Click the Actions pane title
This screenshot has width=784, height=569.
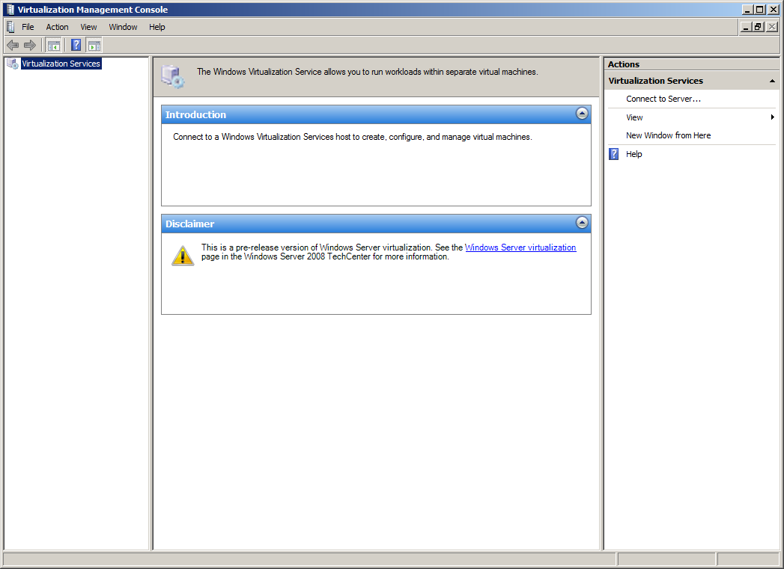pyautogui.click(x=624, y=64)
